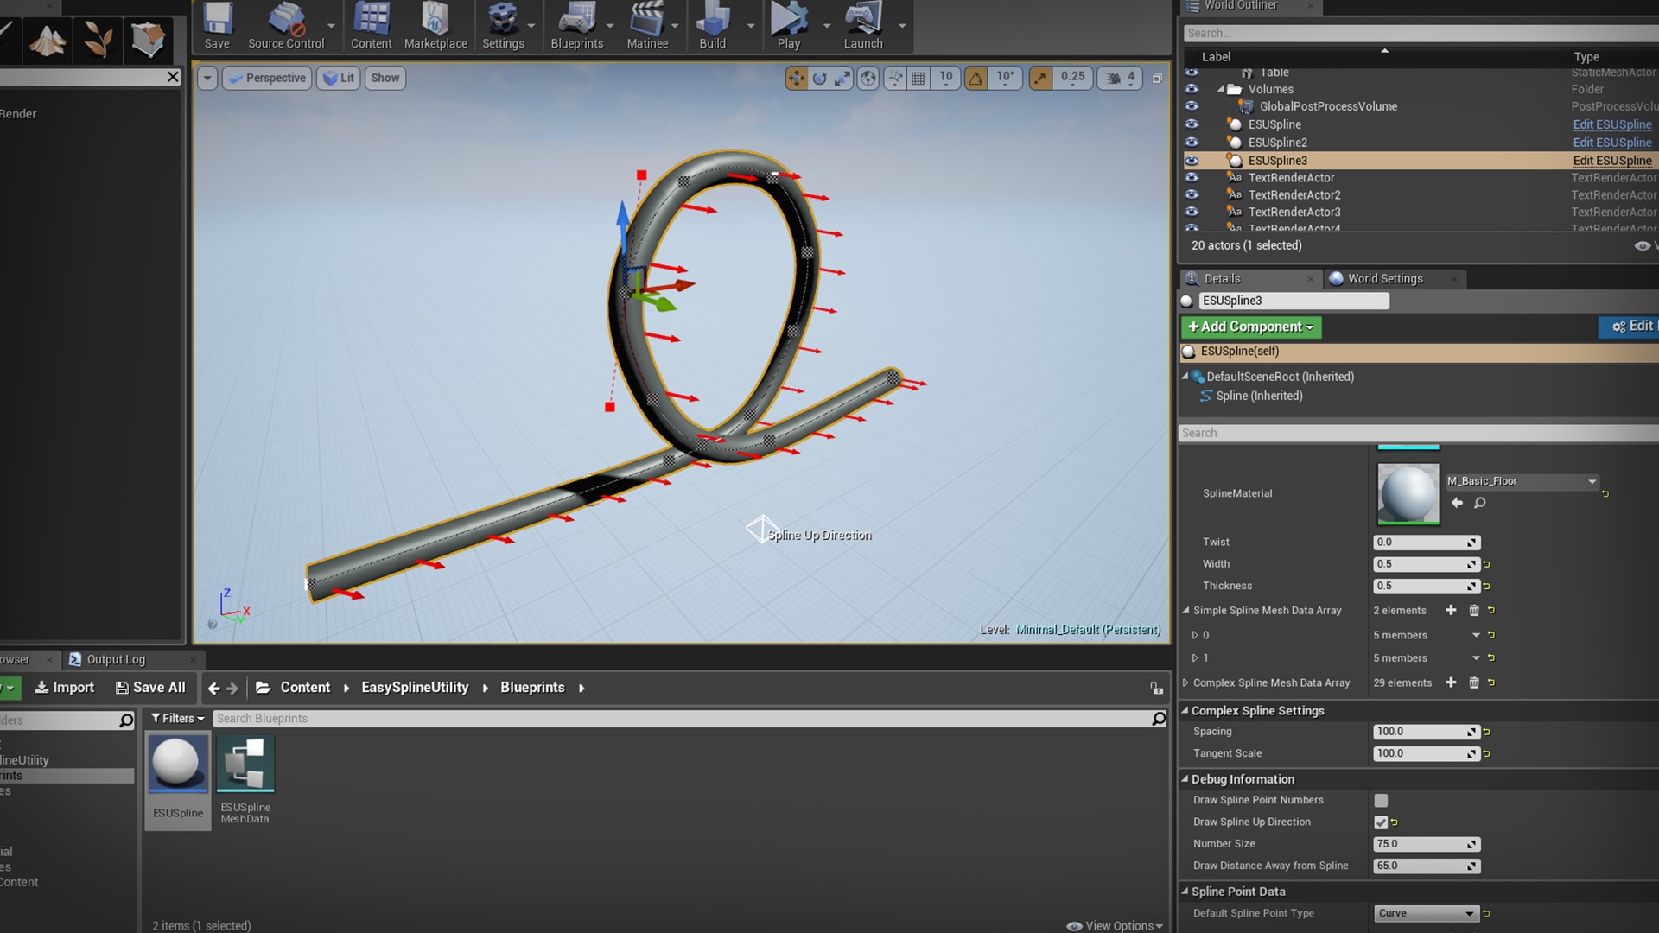Collapse the Volumes folder in World Outliner
The height and width of the screenshot is (933, 1659).
(1221, 89)
